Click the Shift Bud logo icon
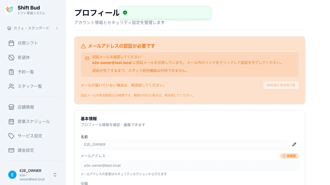Image resolution: width=330 pixels, height=185 pixels. pyautogui.click(x=9, y=9)
